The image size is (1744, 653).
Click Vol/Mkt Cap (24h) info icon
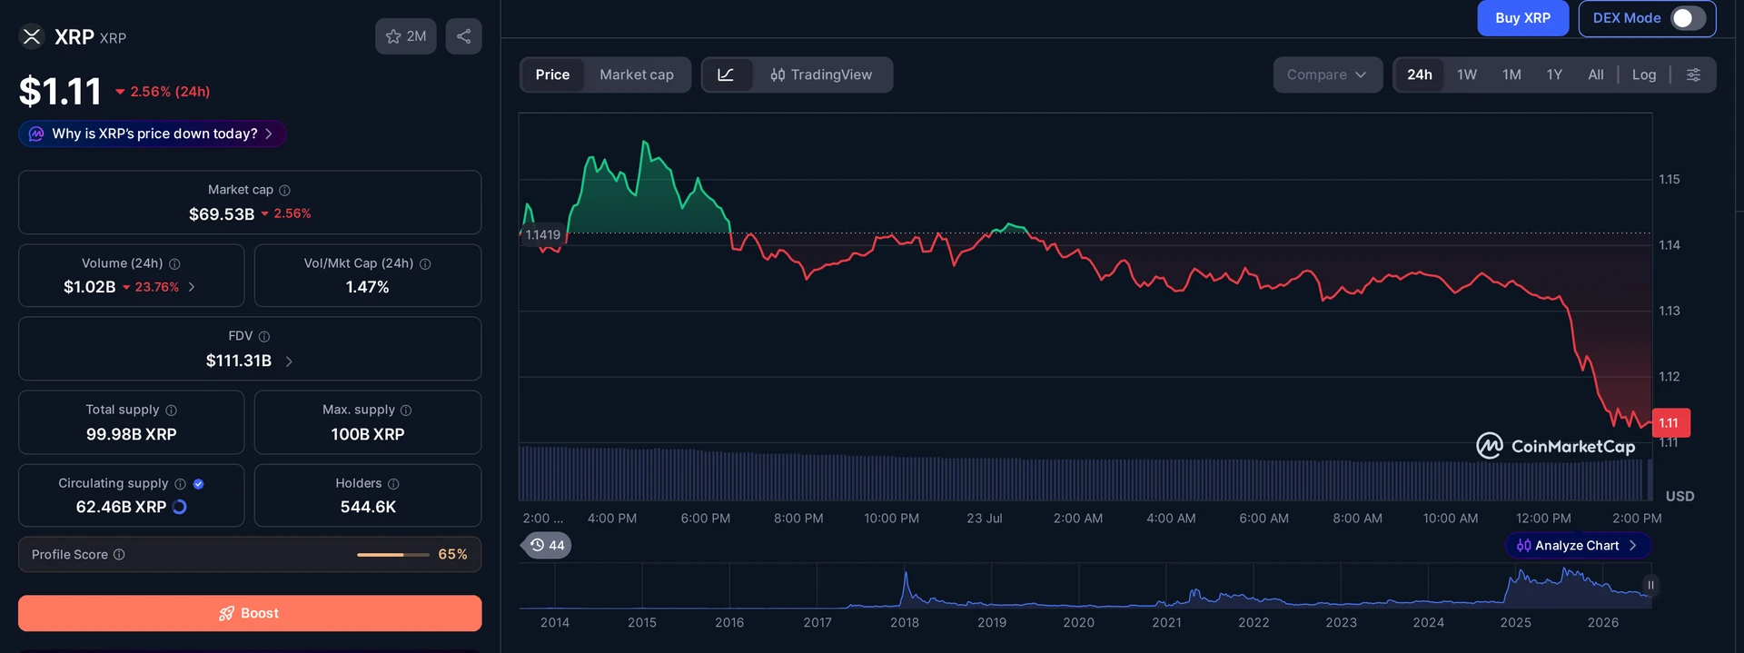pyautogui.click(x=425, y=263)
